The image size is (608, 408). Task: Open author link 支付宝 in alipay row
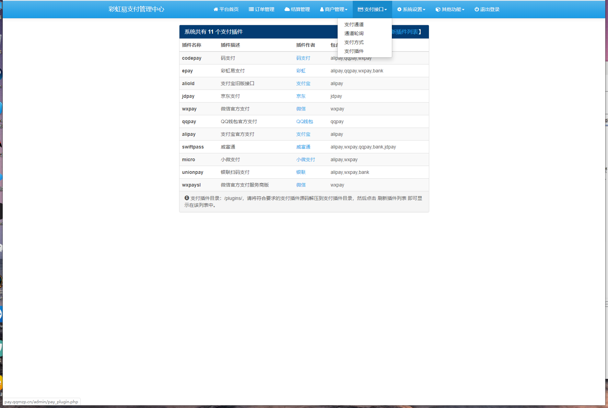coord(303,134)
